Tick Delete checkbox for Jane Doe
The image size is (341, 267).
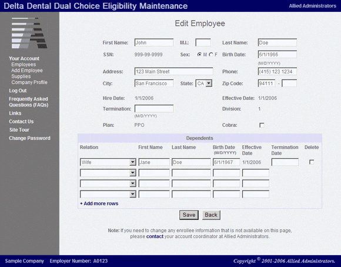[312, 162]
